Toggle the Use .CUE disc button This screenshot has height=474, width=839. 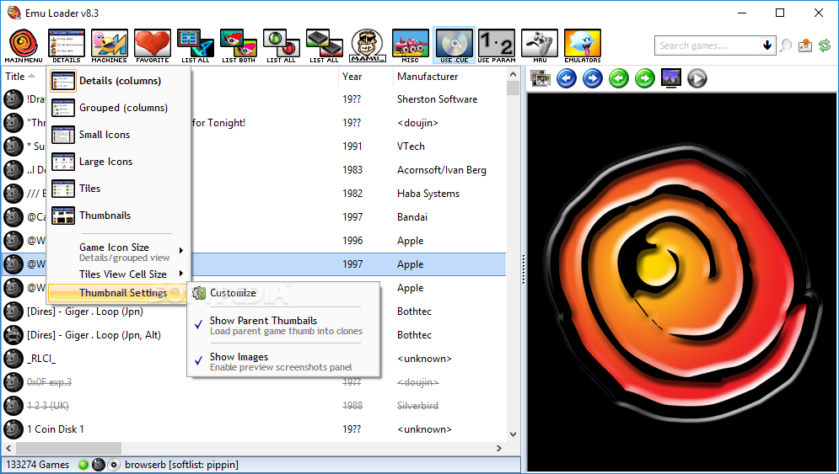[x=454, y=46]
